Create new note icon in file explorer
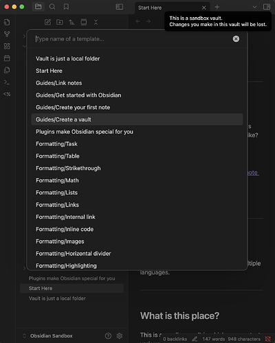This screenshot has width=275, height=343. 47,22
